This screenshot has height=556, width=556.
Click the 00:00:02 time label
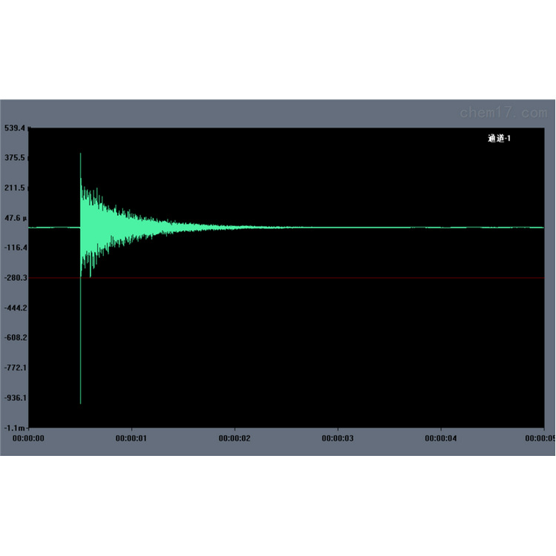[x=234, y=438]
